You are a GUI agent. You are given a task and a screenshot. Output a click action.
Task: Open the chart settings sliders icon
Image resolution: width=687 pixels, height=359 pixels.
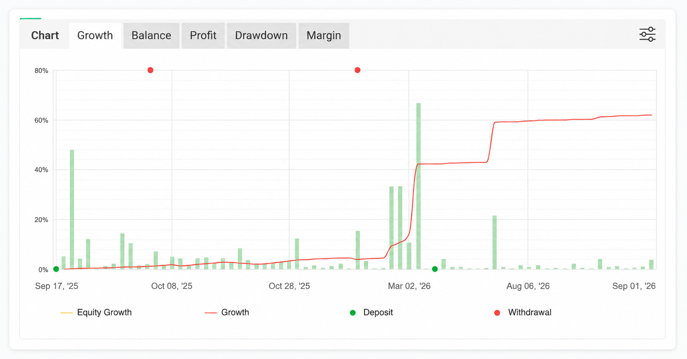coord(647,34)
